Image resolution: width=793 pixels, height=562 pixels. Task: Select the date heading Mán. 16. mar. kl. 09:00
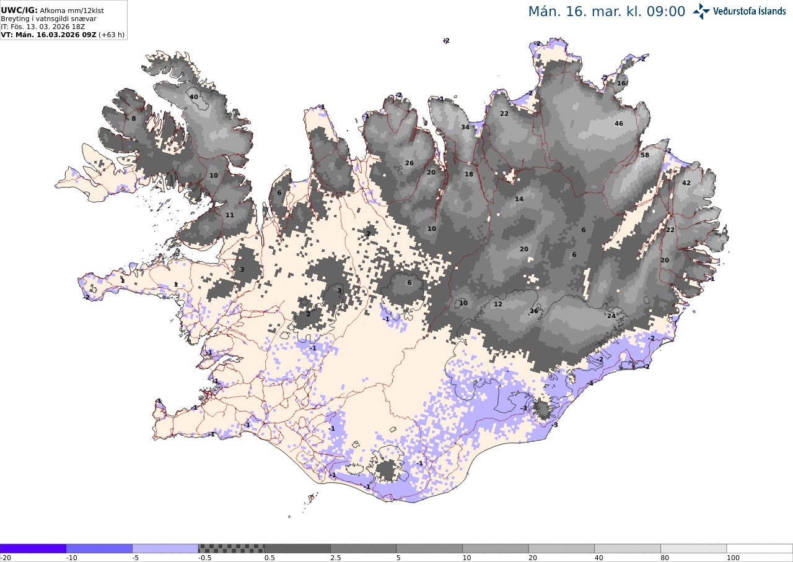tap(607, 12)
